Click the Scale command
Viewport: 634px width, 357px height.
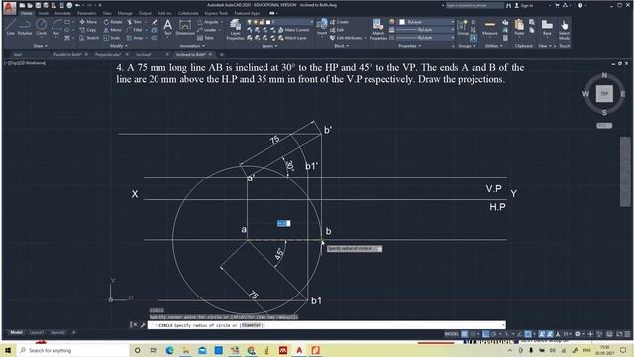pos(112,38)
